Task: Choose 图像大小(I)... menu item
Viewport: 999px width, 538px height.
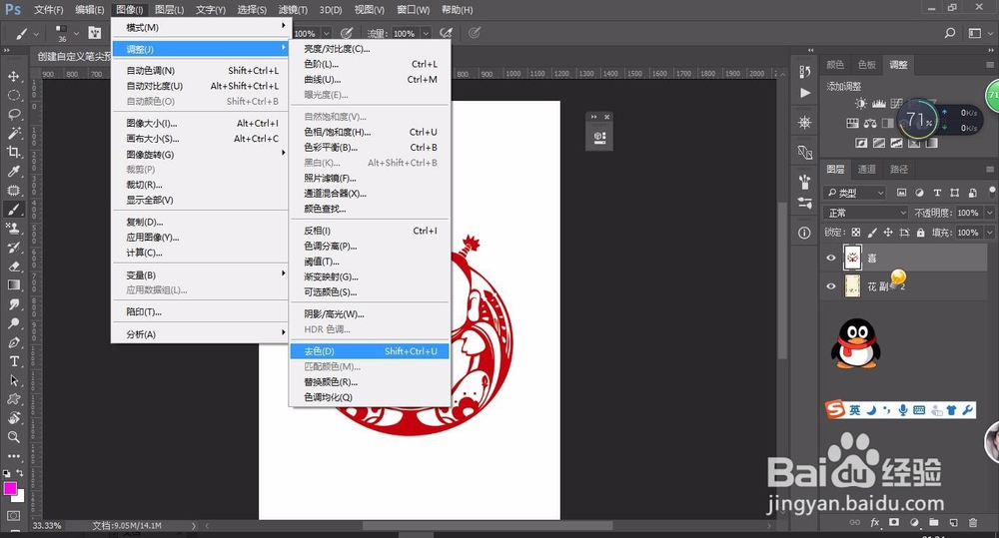Action: coord(200,123)
